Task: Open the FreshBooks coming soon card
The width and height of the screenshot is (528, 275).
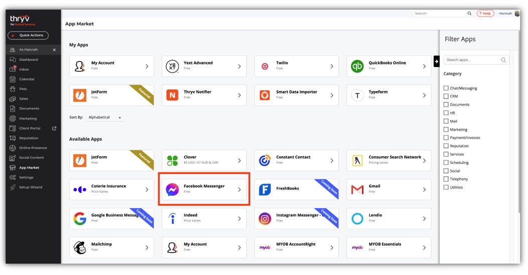Action: (296, 189)
